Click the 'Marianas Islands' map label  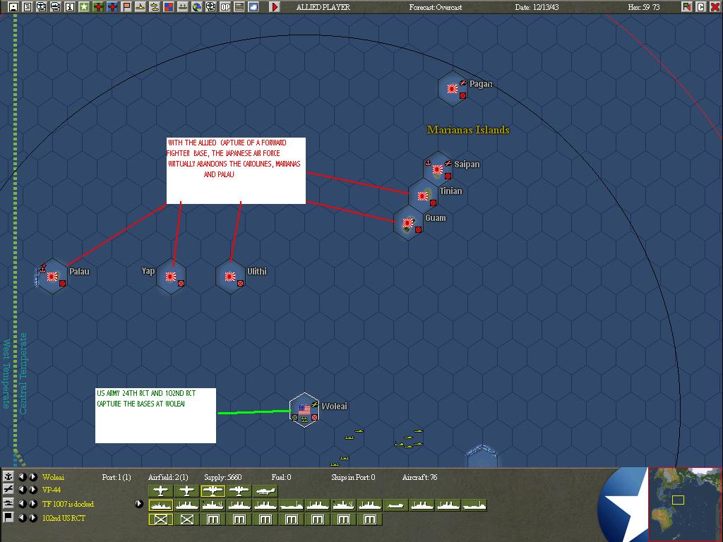[x=468, y=130]
